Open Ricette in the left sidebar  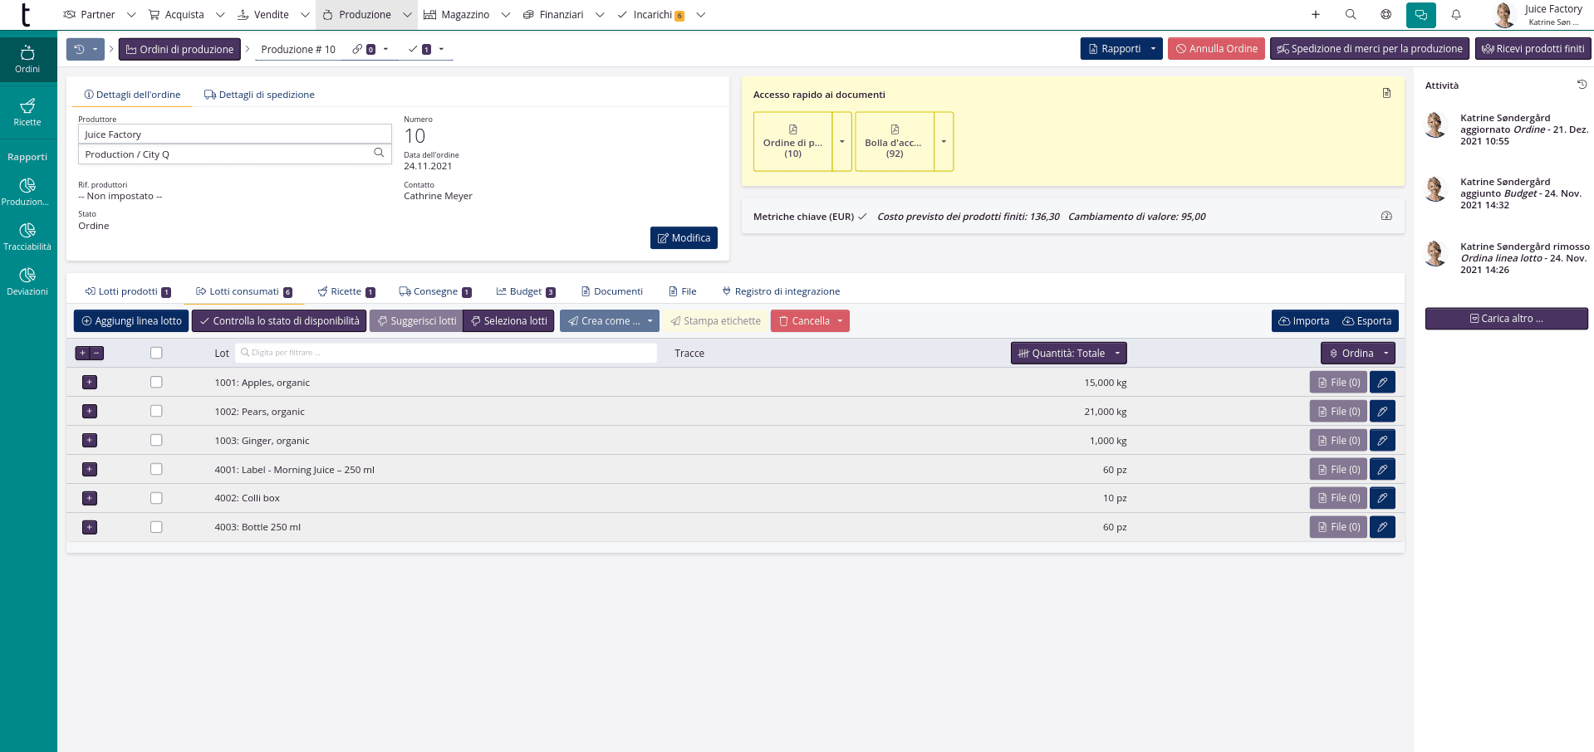27,112
